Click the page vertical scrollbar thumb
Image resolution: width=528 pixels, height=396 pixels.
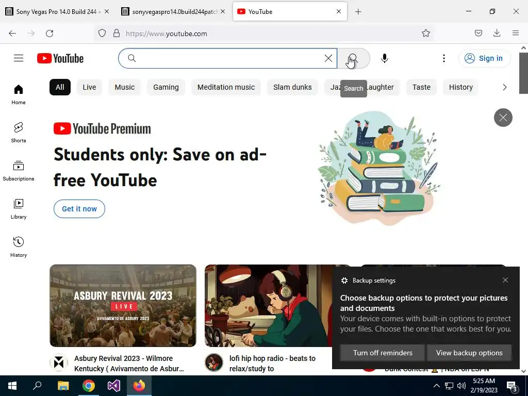coord(524,73)
